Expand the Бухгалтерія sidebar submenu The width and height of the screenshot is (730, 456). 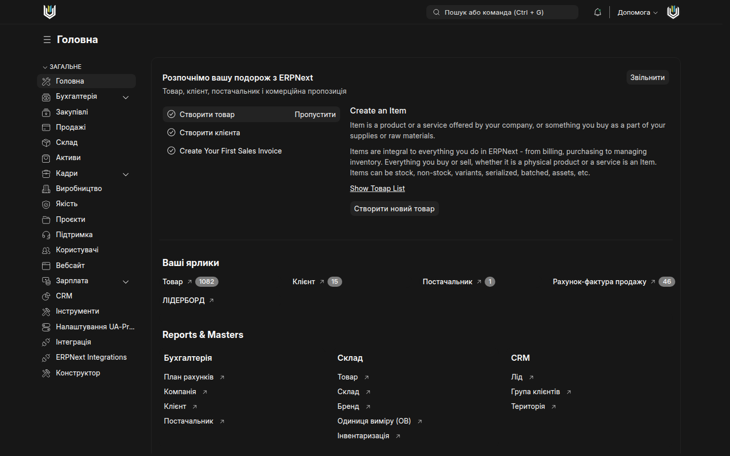126,97
